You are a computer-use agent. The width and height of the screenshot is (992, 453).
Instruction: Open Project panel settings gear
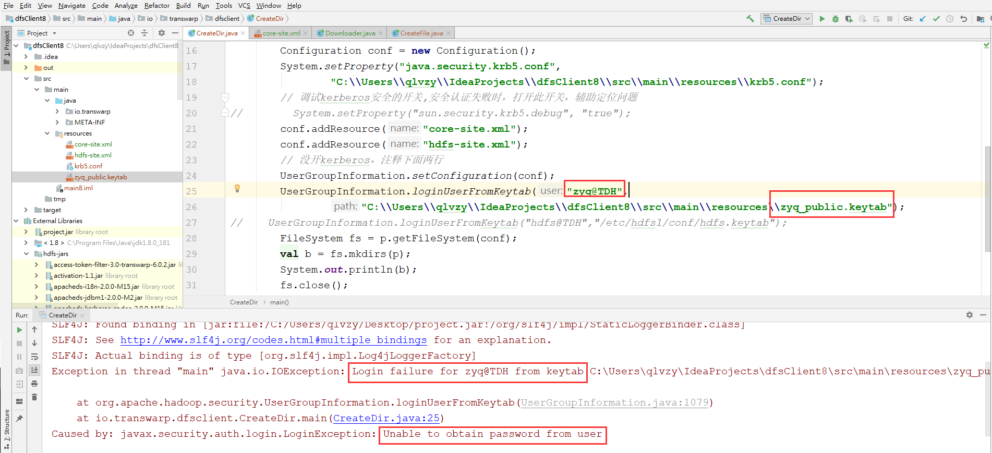tap(162, 33)
